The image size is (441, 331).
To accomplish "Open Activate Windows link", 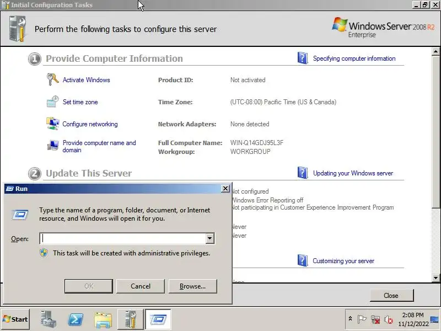I will pyautogui.click(x=87, y=79).
